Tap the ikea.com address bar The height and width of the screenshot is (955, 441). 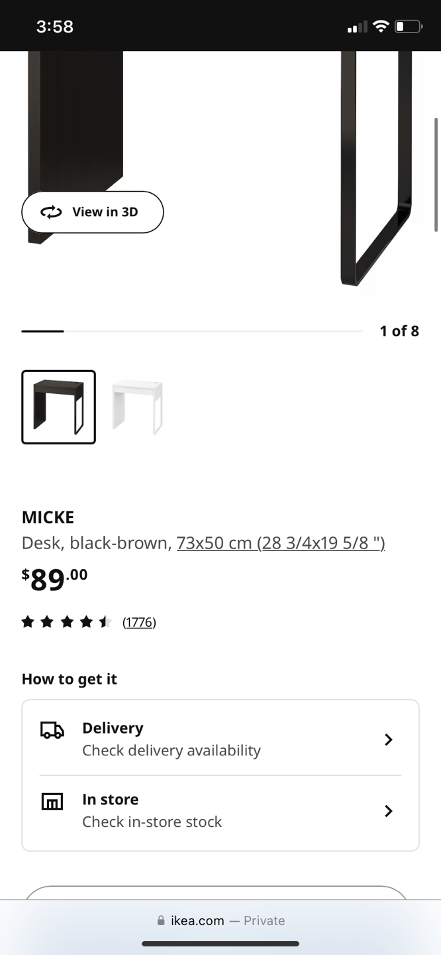click(x=220, y=921)
